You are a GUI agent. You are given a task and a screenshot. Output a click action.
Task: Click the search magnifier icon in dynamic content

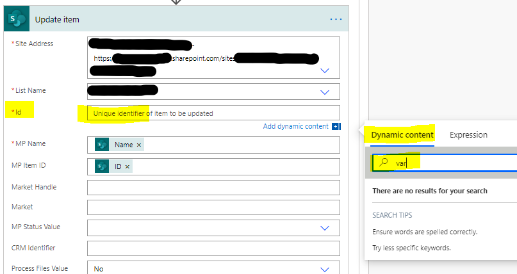[x=384, y=163]
